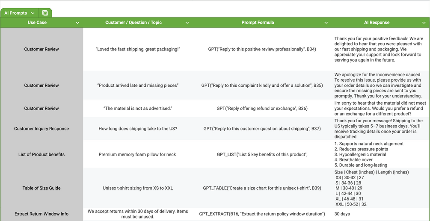The height and width of the screenshot is (221, 430).
Task: Expand the Use Case column dropdown
Action: pyautogui.click(x=77, y=23)
